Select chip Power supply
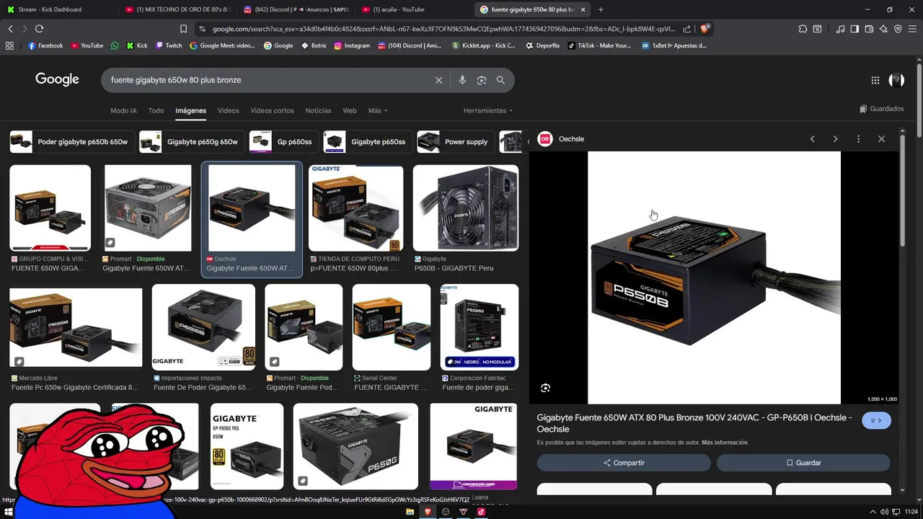This screenshot has width=923, height=519. (x=456, y=142)
